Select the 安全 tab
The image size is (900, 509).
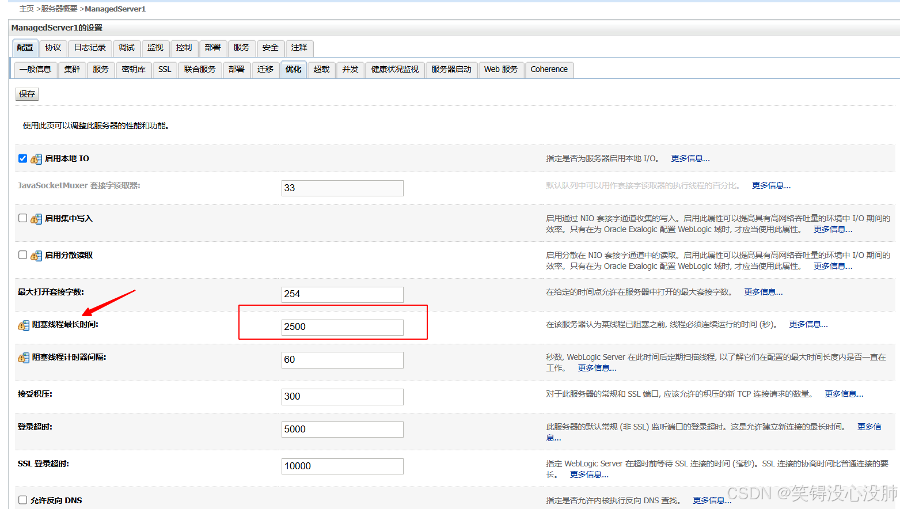point(270,48)
